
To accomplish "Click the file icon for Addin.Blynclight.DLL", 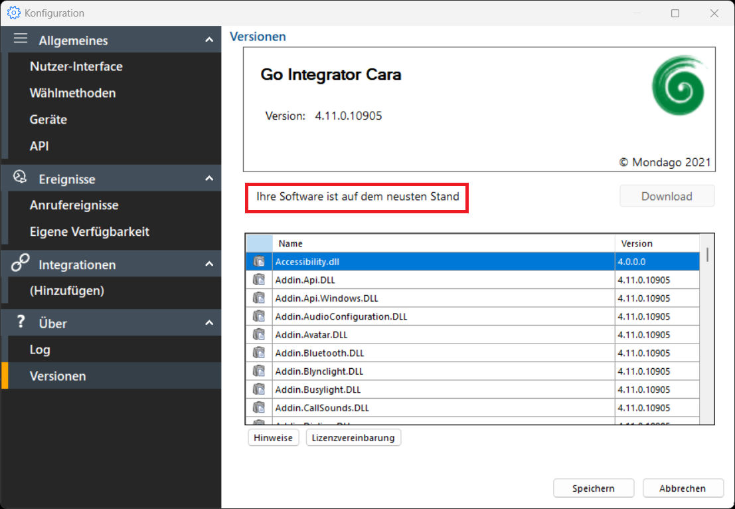I will pos(259,371).
